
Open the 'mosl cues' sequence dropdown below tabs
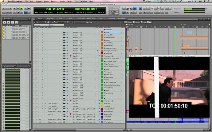point(41,25)
